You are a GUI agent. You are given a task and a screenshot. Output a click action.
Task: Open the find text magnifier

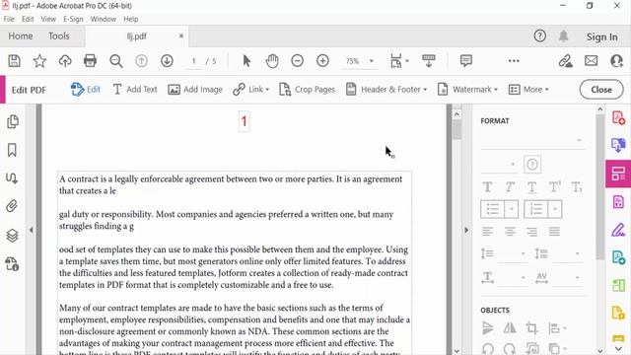(x=116, y=61)
